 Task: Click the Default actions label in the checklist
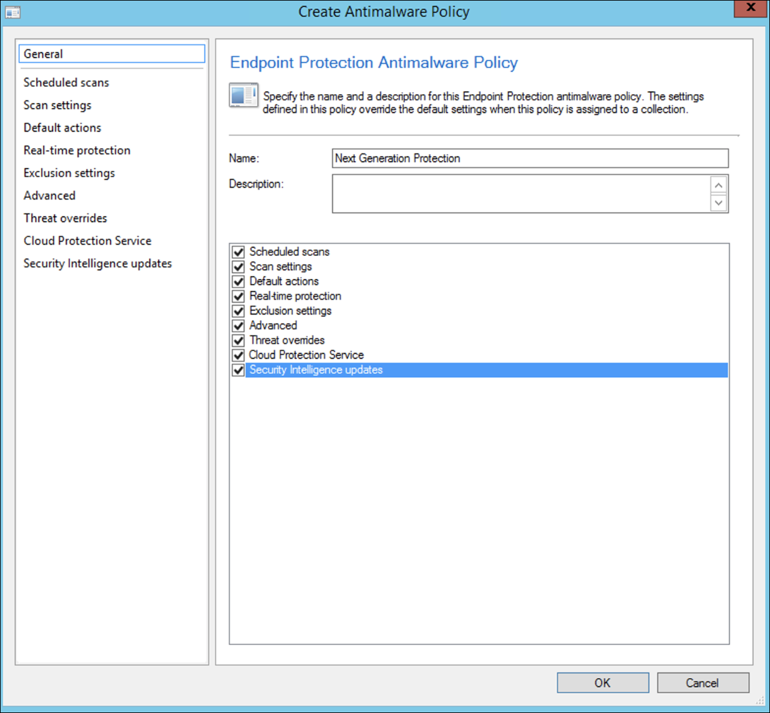(x=284, y=281)
